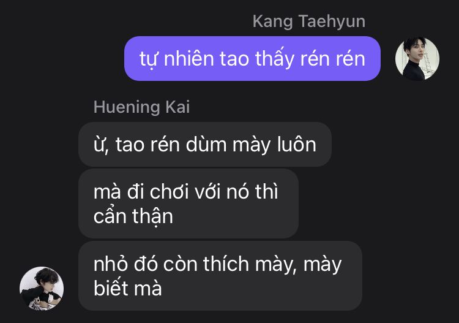Click the Kang Taehyun sender name
459x323 pixels.
[309, 21]
